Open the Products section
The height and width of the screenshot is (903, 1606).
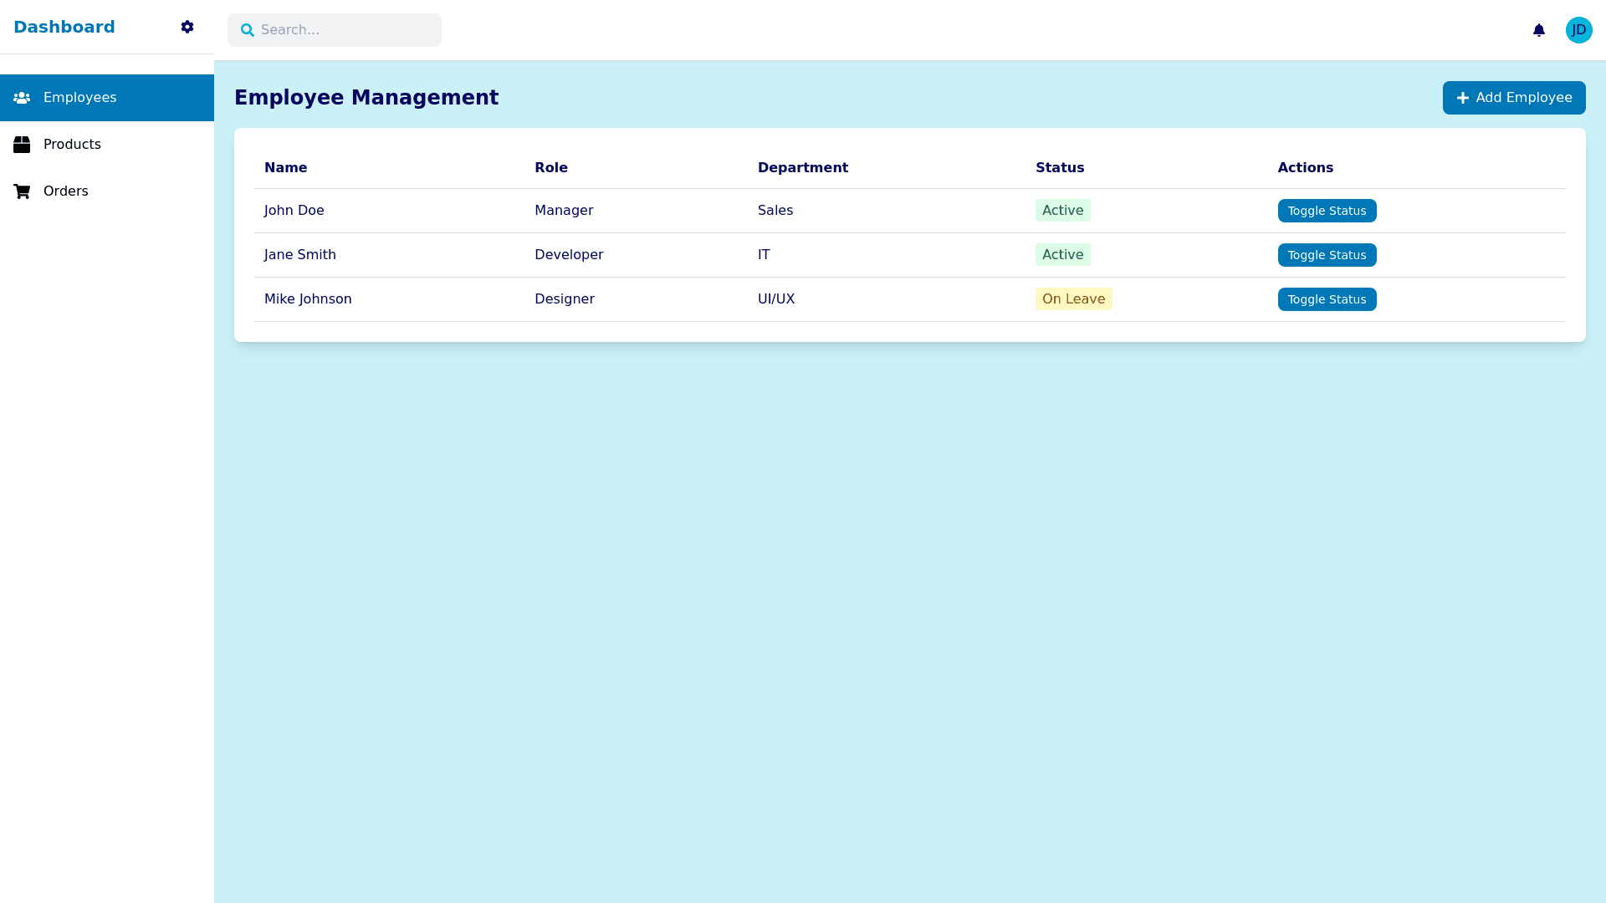(x=73, y=144)
